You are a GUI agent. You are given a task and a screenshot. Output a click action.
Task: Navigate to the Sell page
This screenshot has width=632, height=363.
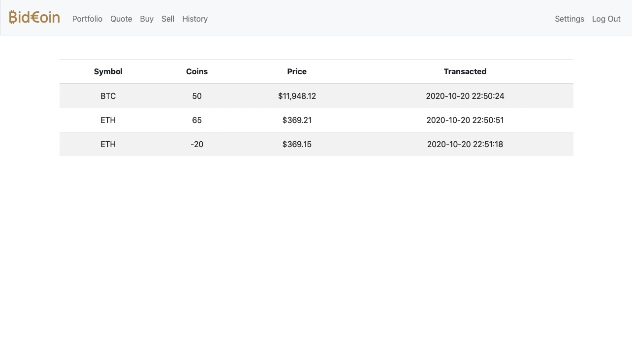[168, 19]
